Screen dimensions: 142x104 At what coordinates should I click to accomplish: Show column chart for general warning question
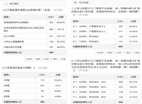point(118,53)
